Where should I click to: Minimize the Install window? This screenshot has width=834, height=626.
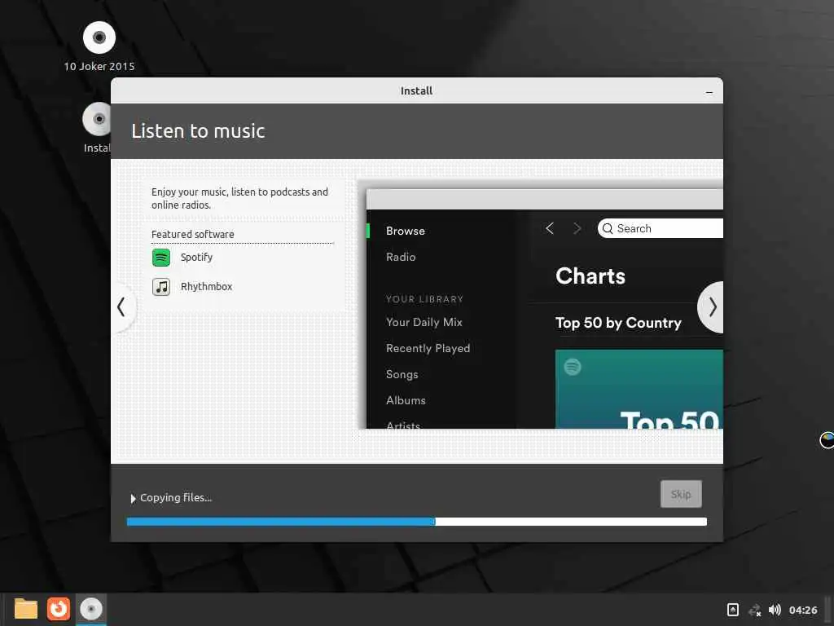pos(709,92)
